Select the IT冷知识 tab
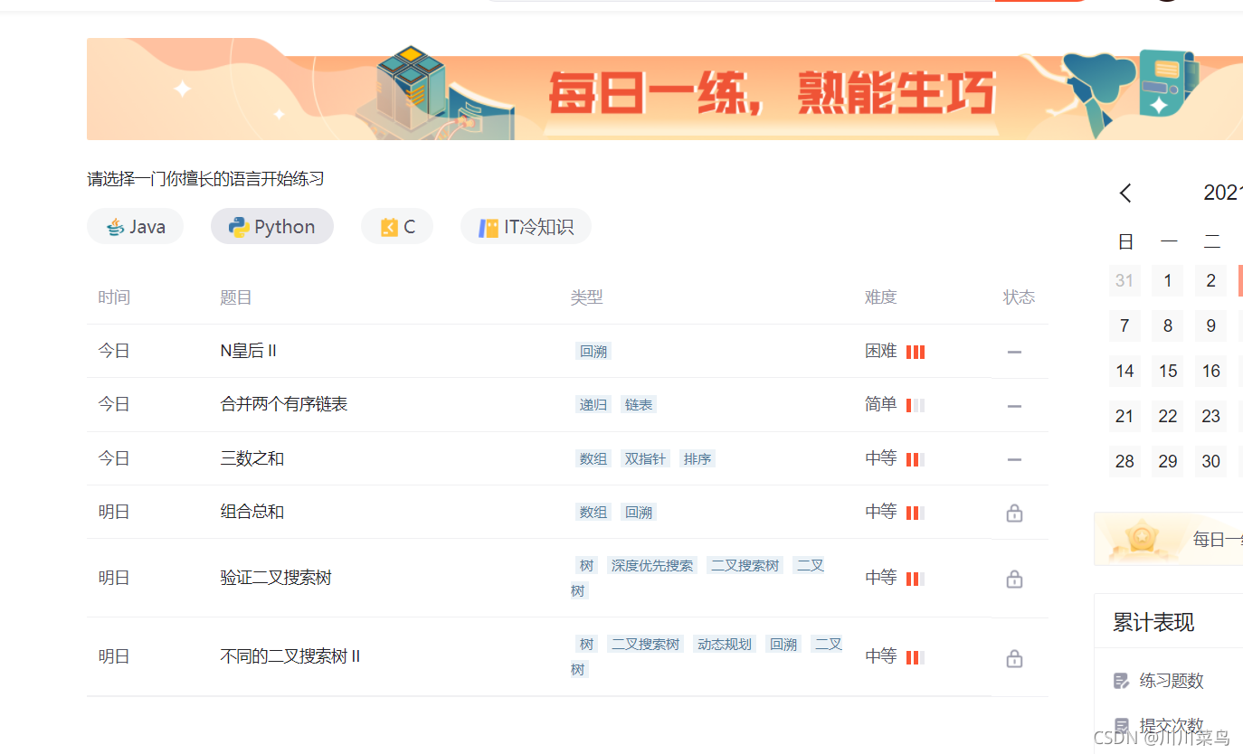1243x754 pixels. click(x=526, y=226)
